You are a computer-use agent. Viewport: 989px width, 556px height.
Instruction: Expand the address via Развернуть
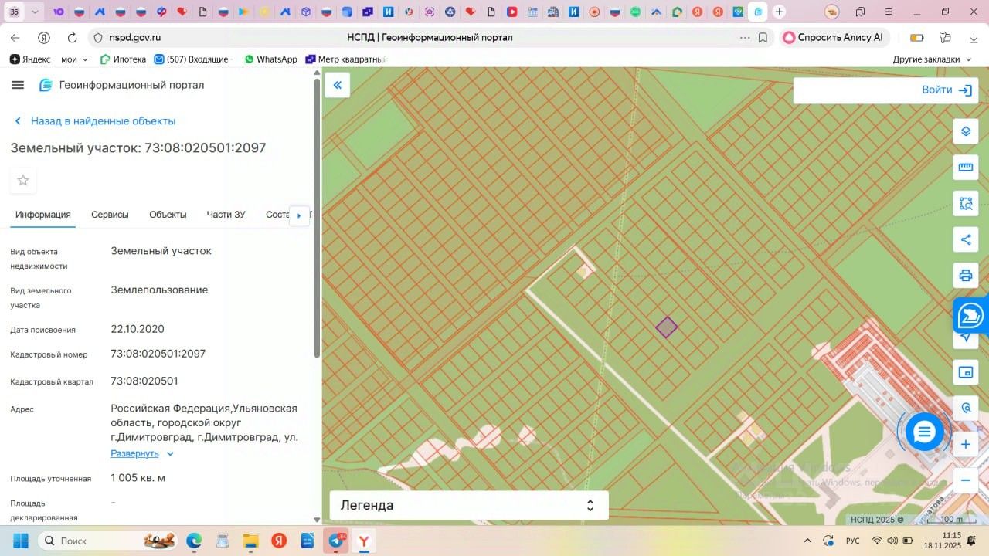click(x=142, y=453)
